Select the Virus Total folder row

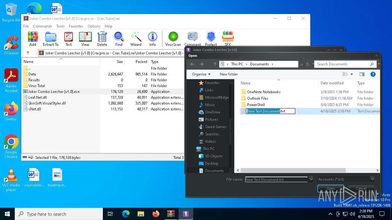coord(36,86)
